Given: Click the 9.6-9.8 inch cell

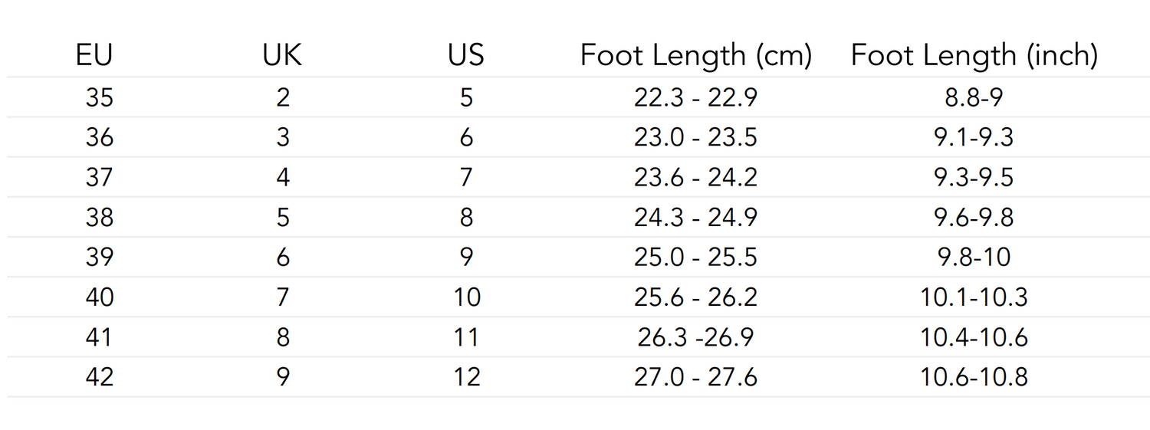Looking at the screenshot, I should point(974,218).
